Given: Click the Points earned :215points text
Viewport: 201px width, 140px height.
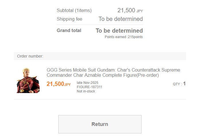Looking at the screenshot, I should coord(124,37).
